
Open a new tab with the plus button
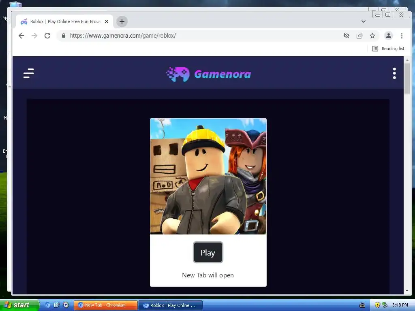[122, 21]
